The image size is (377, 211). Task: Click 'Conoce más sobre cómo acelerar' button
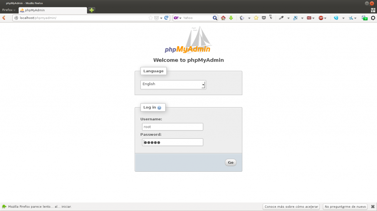(x=291, y=207)
